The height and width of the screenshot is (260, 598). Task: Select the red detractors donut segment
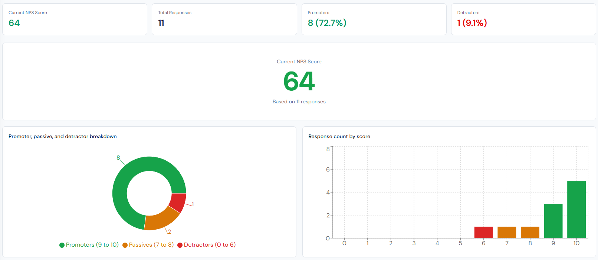pyautogui.click(x=178, y=202)
